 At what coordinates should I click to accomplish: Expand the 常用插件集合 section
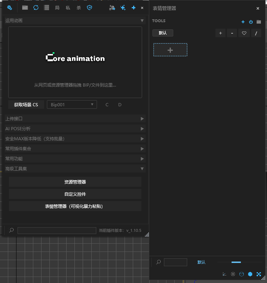tap(75, 149)
